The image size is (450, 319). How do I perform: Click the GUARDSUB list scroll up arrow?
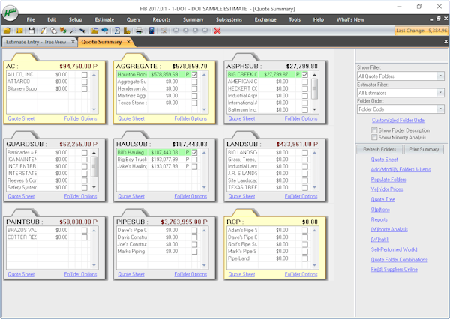pos(94,153)
